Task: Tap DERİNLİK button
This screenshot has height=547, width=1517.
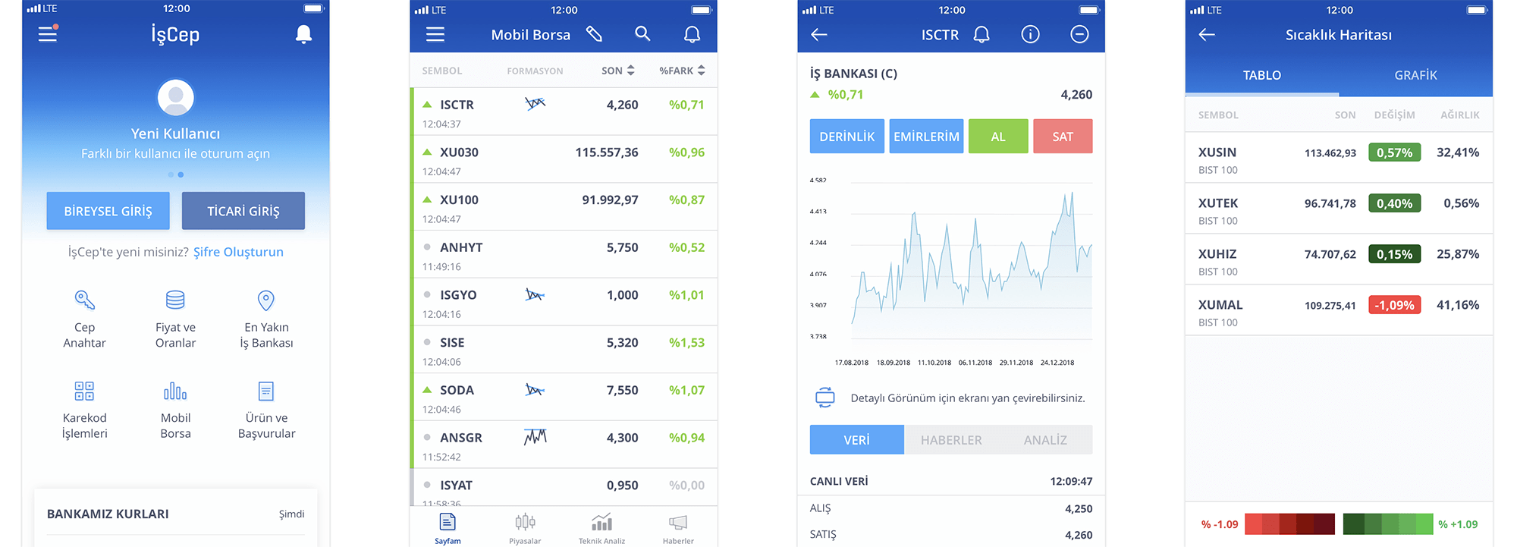Action: pyautogui.click(x=846, y=137)
